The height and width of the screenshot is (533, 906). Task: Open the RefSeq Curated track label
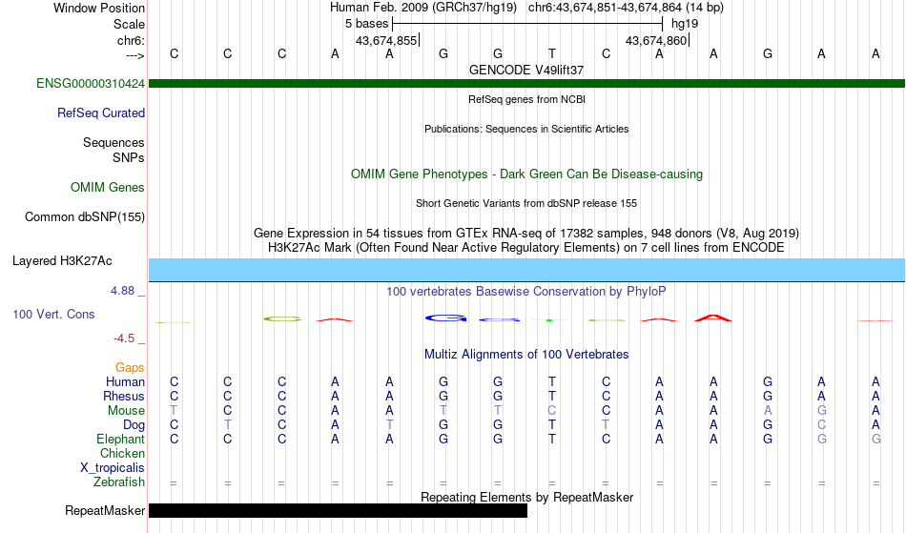(x=100, y=113)
